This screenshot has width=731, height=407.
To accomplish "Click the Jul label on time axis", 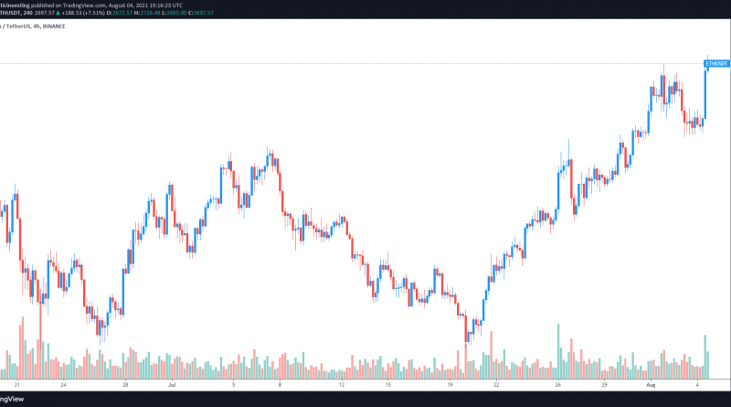I will click(174, 386).
